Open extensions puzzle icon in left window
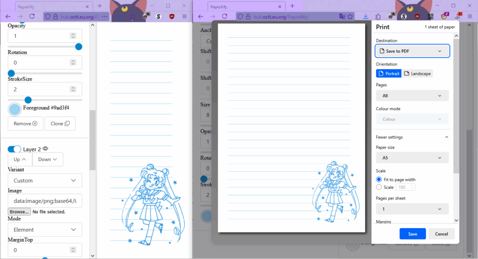Image resolution: width=478 pixels, height=259 pixels. point(132,16)
